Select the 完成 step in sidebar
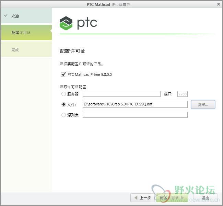Screen dimensions: 223x206 coord(26,49)
